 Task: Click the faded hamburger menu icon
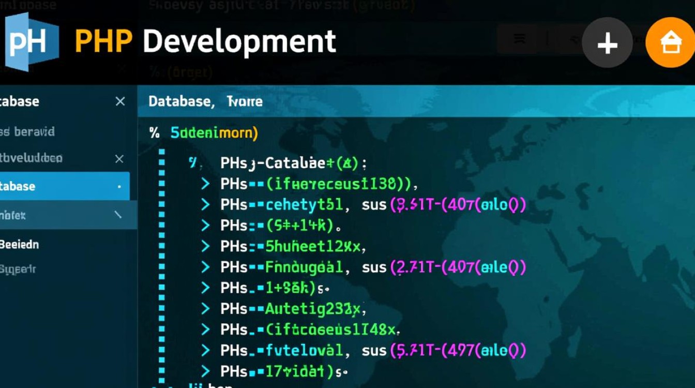(x=520, y=39)
